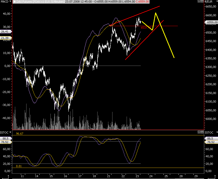The image size is (218, 179).
Task: Click date 23 on the time axis
Action: coord(137,176)
